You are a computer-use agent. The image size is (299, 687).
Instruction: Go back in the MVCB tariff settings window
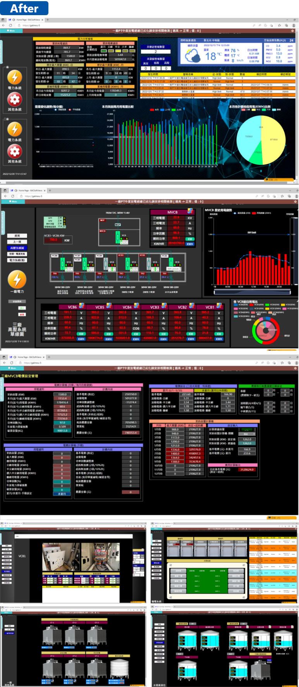coord(4,363)
